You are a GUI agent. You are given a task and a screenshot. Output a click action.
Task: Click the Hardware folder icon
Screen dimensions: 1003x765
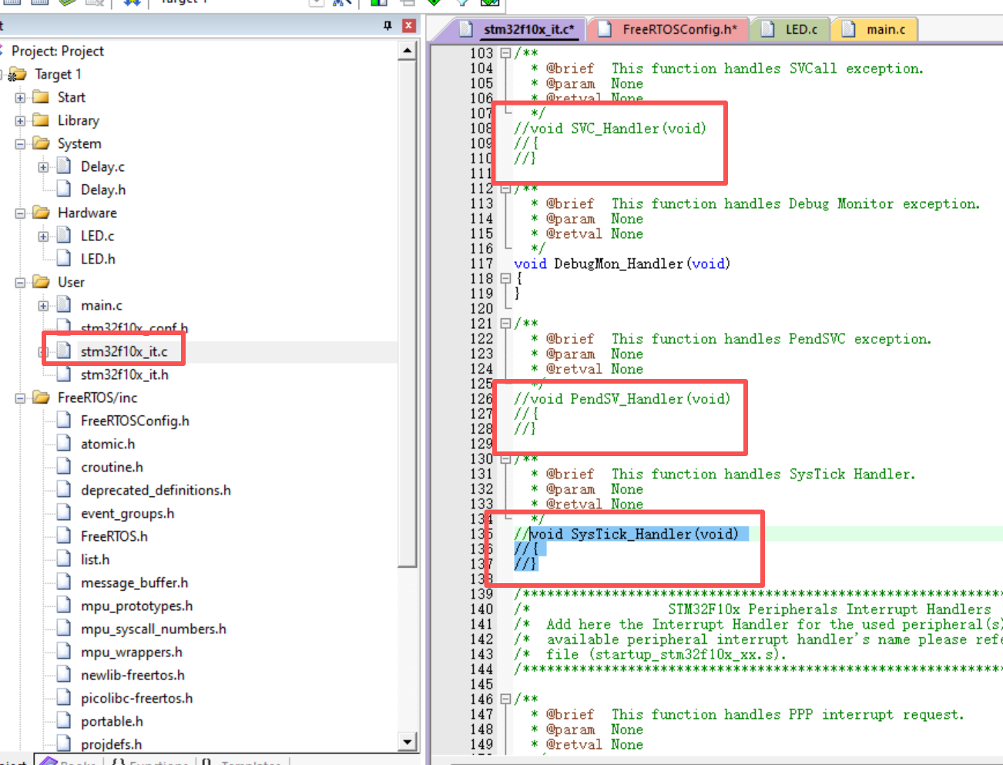tap(41, 213)
